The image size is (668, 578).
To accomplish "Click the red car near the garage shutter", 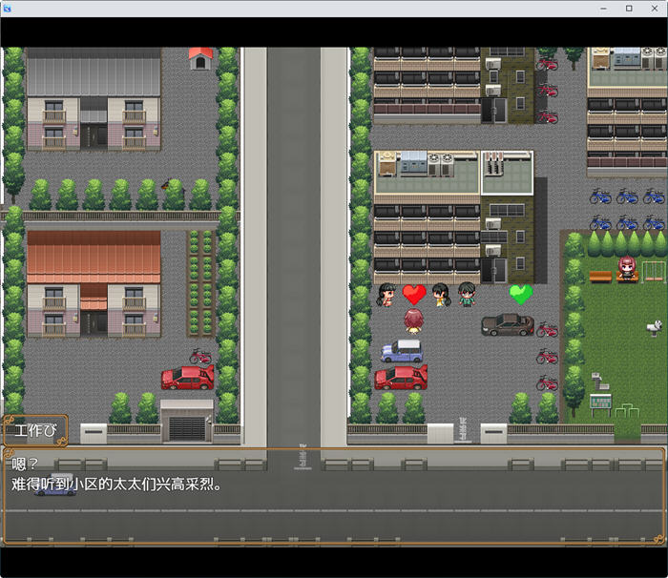I will click(x=187, y=378).
